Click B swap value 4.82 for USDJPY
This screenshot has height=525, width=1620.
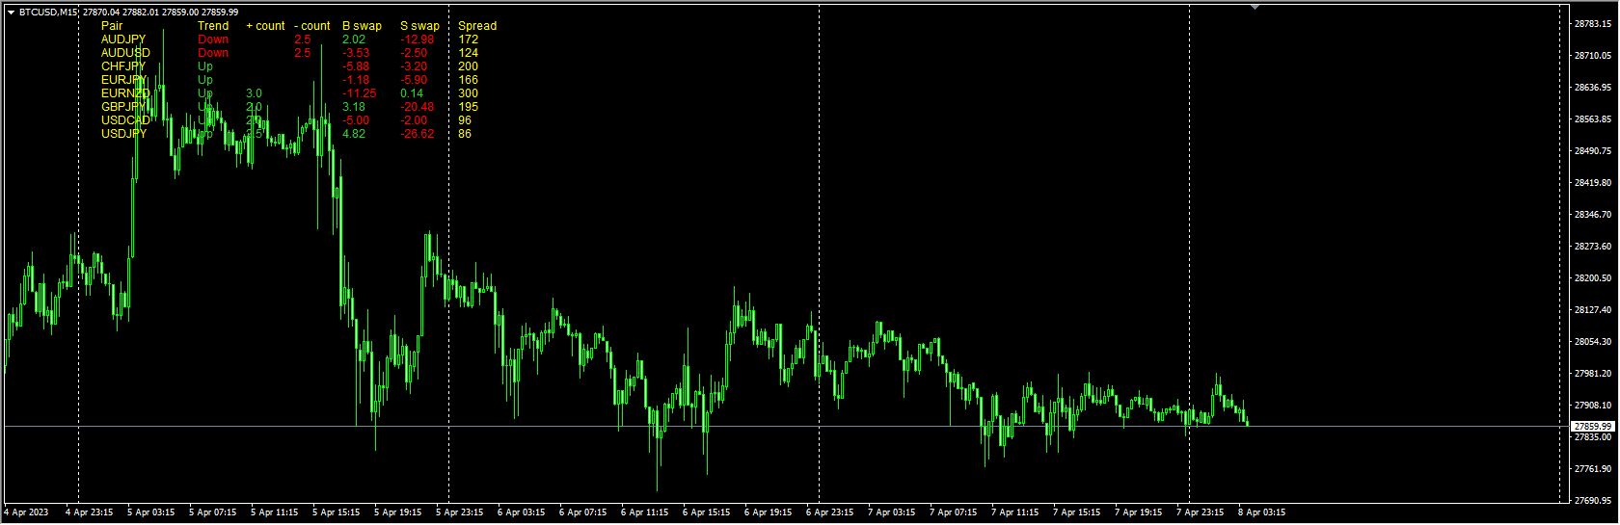[354, 134]
